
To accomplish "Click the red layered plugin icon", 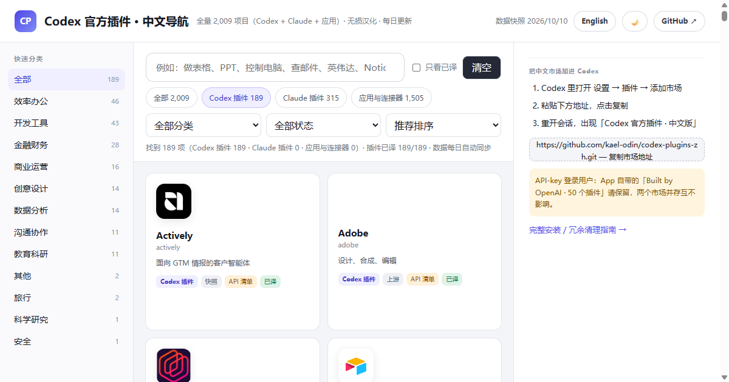I will (x=174, y=365).
